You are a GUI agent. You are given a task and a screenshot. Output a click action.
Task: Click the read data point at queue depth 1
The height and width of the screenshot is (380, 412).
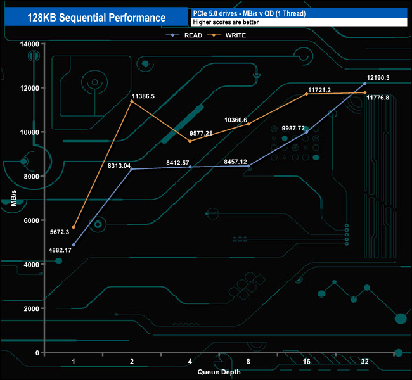point(74,244)
